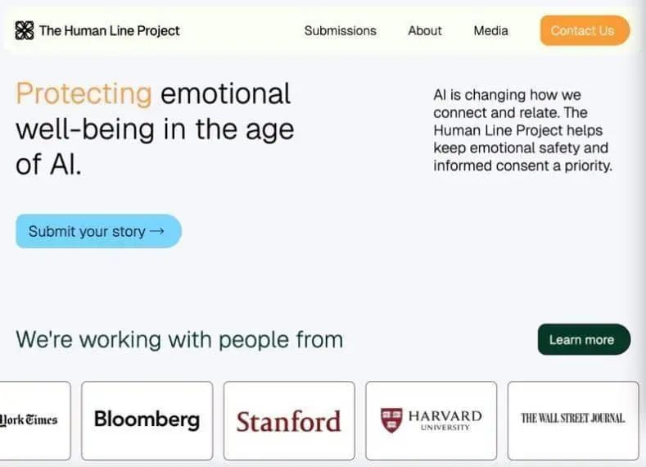This screenshot has width=646, height=467.
Task: Open the Submissions nav item
Action: [340, 31]
